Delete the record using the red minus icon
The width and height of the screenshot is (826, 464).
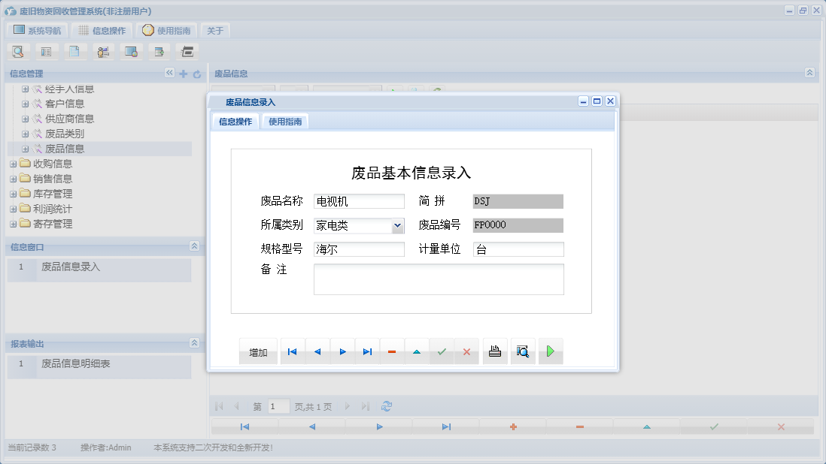pos(392,351)
